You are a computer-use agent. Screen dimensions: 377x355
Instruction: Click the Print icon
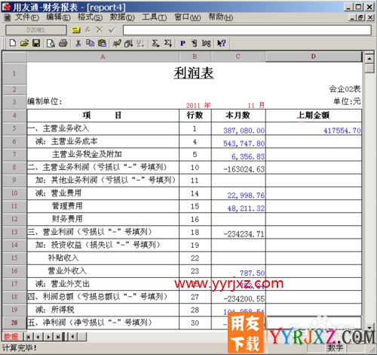[63, 43]
